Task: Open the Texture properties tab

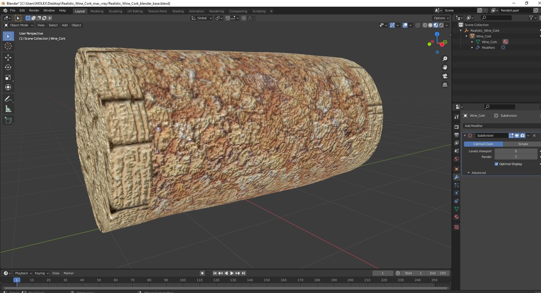Action: pos(456,227)
